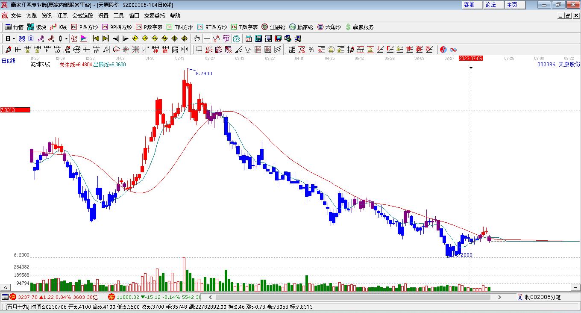Step chart back with black left arrow
Viewport: 581px width, 313px height.
116,38
